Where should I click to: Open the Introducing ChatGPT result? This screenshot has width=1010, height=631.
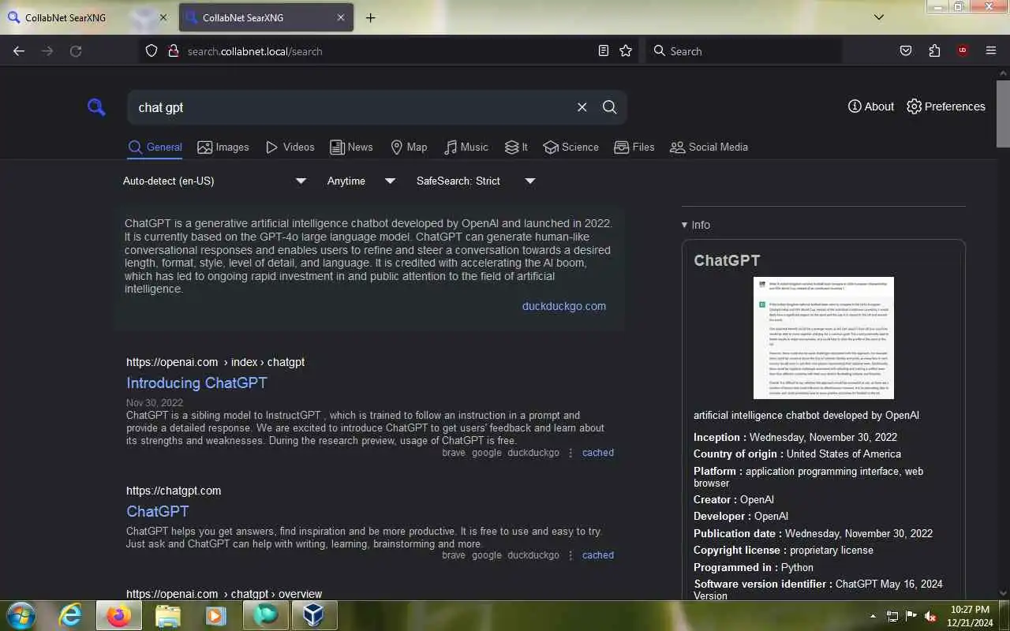[x=196, y=383]
